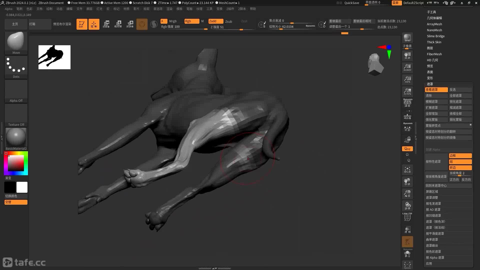Image resolution: width=480 pixels, height=270 pixels.
Task: Toggle the 边框 border option
Action: tap(460, 155)
